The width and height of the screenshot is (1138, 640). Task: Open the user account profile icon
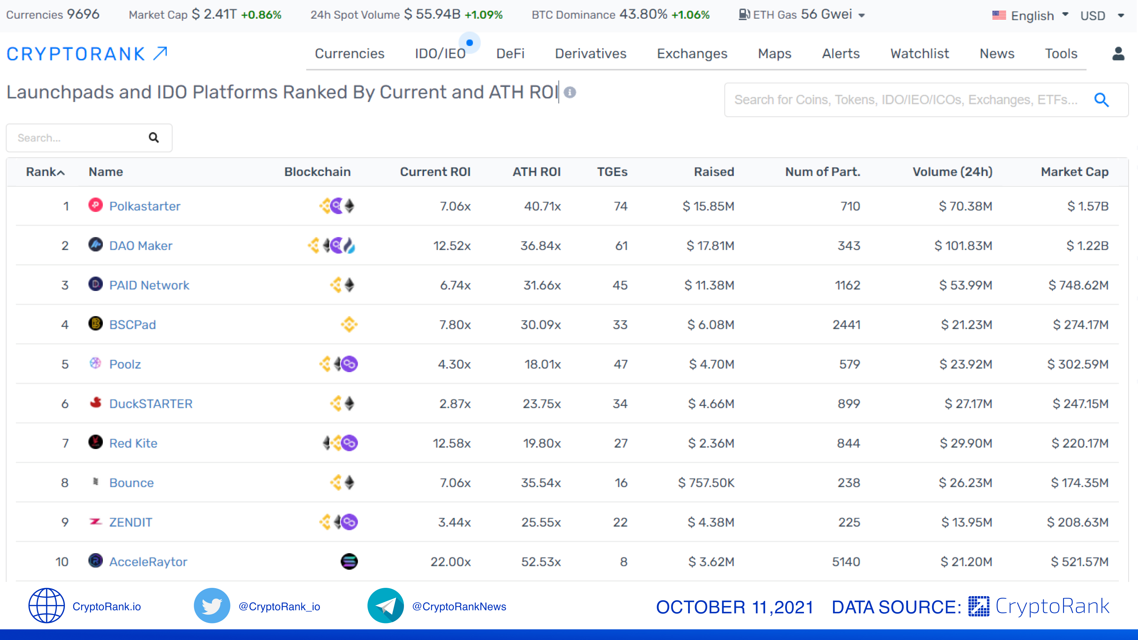pos(1118,53)
